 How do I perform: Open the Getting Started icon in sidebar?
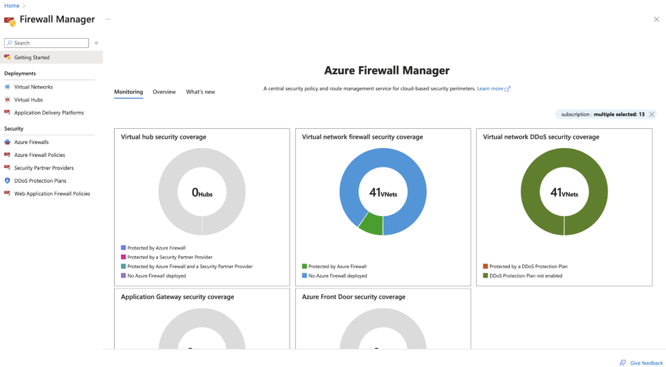click(x=7, y=57)
